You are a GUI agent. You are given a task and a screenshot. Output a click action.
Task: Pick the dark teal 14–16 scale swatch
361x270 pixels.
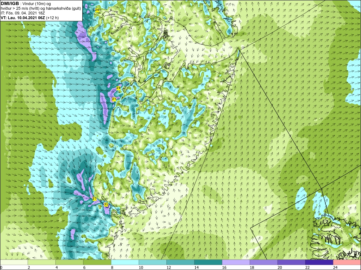pyautogui.click(x=208, y=262)
